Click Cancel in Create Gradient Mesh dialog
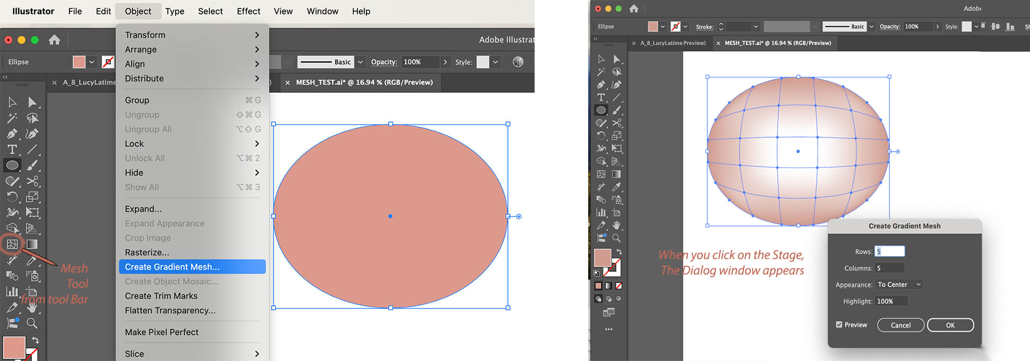Viewport: 1030px width, 361px height. pos(900,325)
